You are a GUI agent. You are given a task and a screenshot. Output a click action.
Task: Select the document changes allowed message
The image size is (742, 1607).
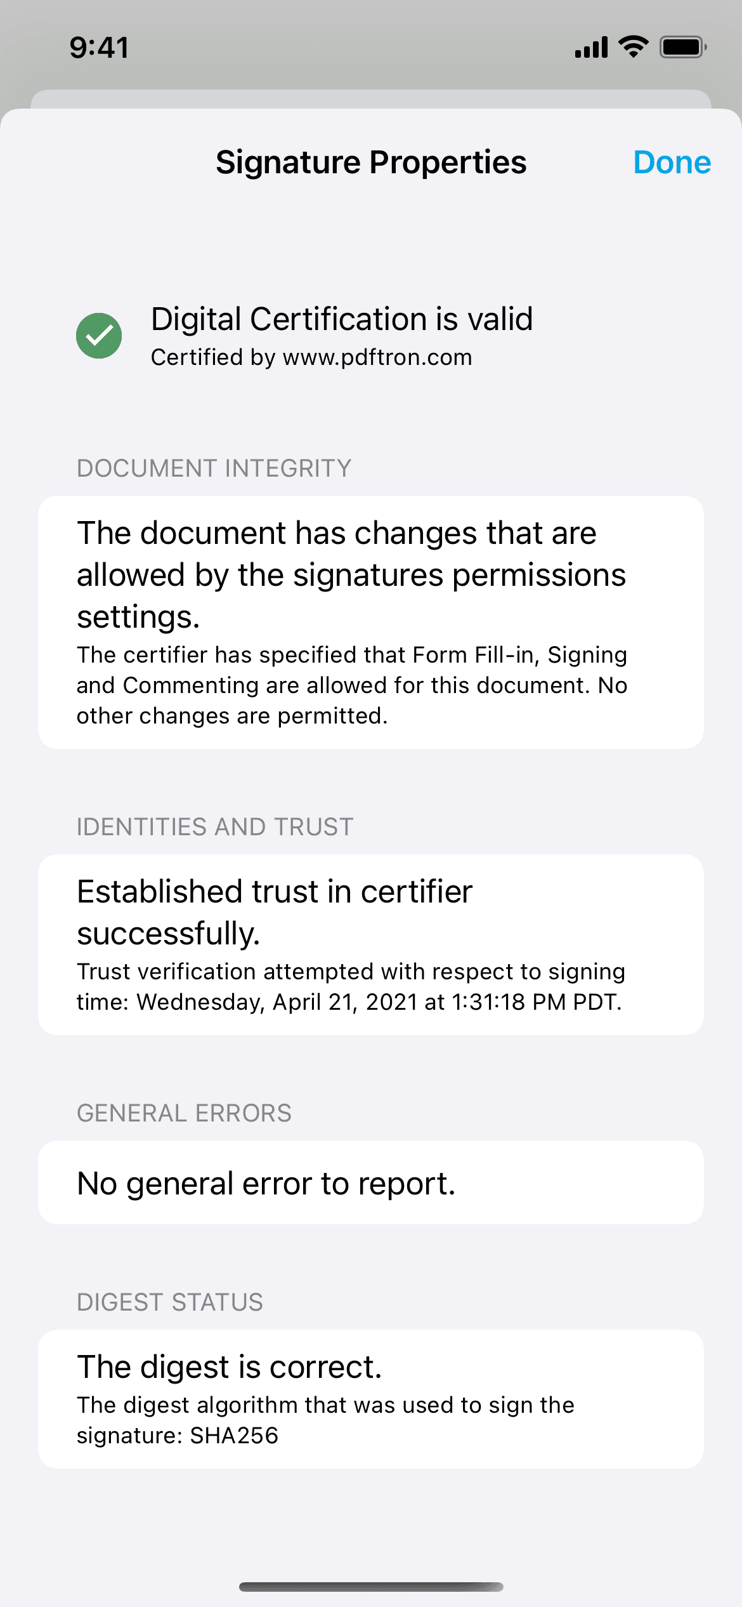[x=351, y=574]
